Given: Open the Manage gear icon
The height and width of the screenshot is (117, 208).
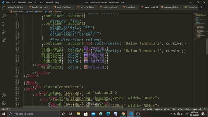Looking at the screenshot, I should pyautogui.click(x=4, y=103).
